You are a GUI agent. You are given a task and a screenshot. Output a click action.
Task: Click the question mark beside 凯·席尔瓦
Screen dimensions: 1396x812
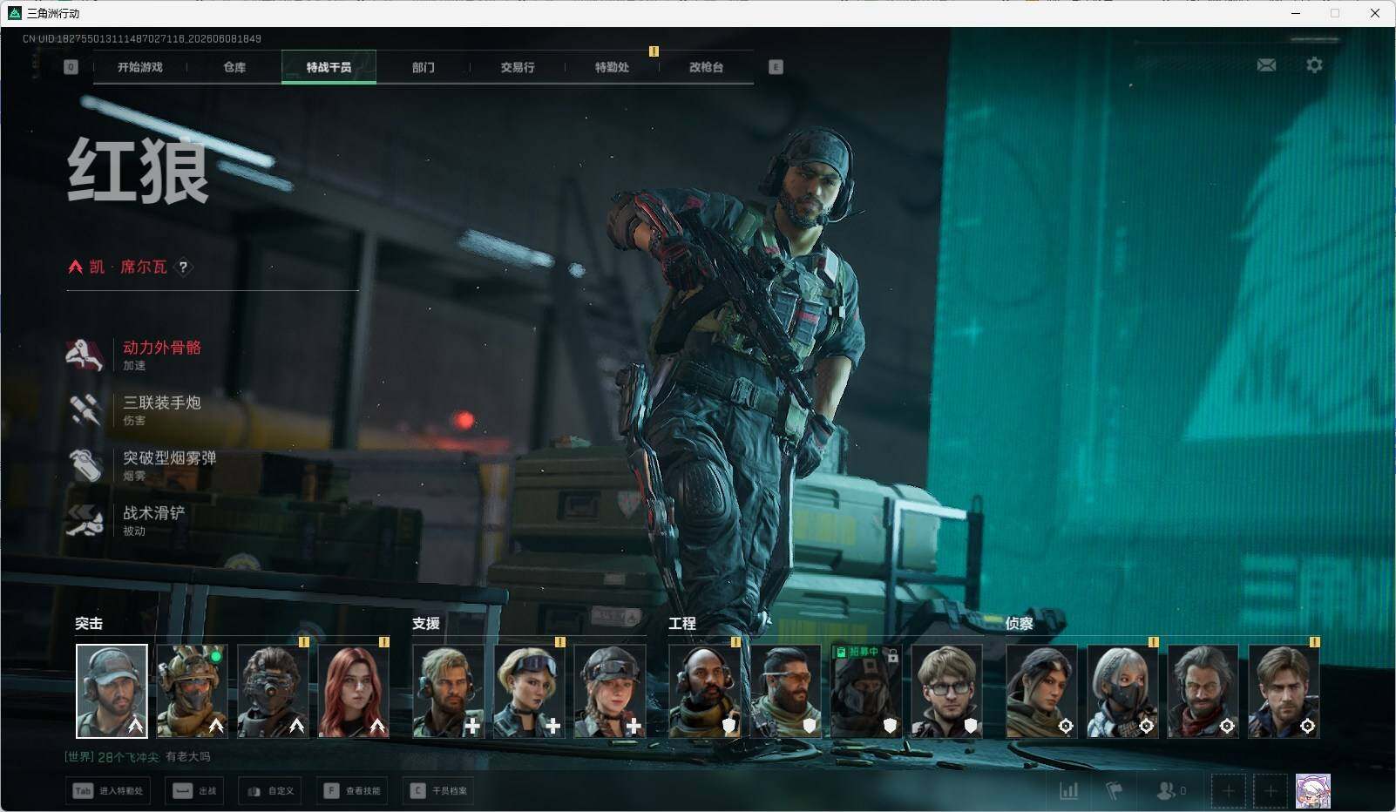pyautogui.click(x=183, y=267)
